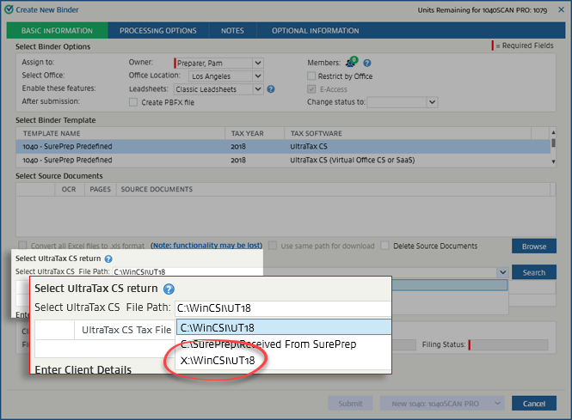The height and width of the screenshot is (420, 572).
Task: Toggle the Delete Source Documents checkbox
Action: 385,246
